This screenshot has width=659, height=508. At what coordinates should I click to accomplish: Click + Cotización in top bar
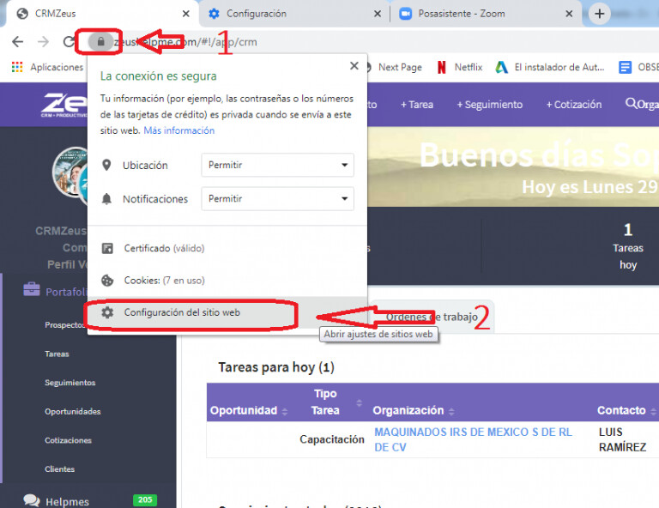coord(574,105)
